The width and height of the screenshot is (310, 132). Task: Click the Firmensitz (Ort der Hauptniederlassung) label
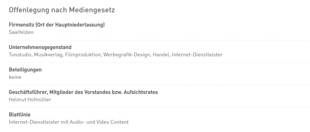(57, 25)
